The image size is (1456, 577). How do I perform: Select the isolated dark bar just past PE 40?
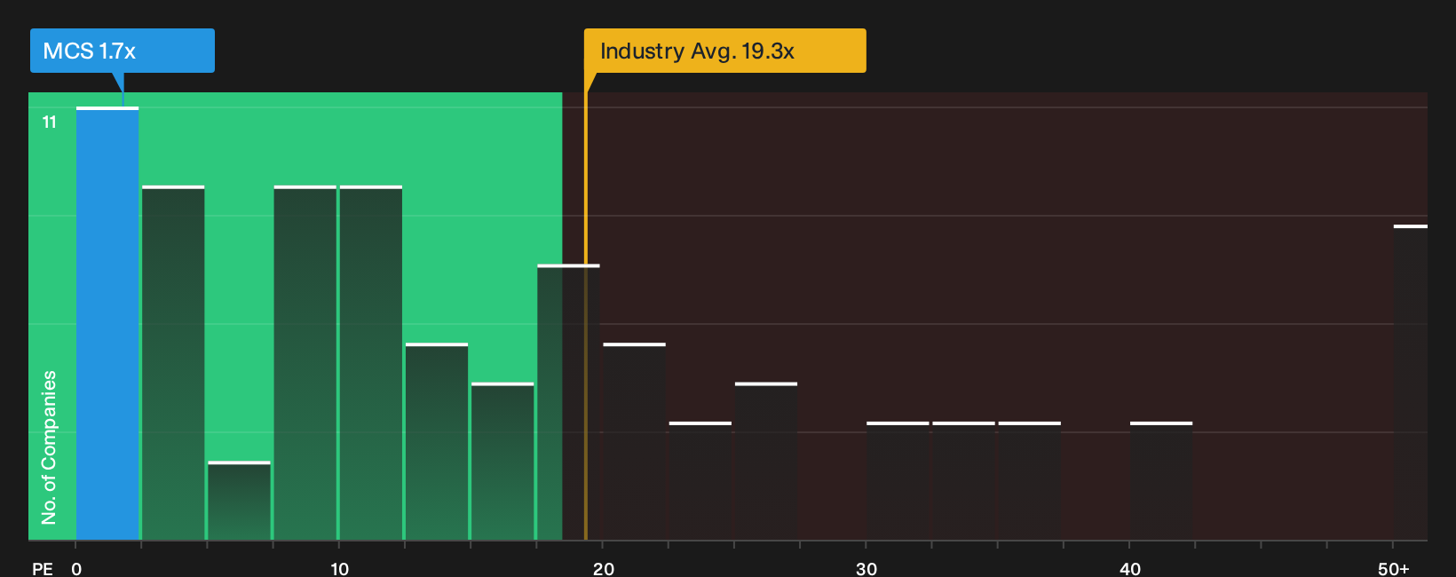click(1161, 481)
